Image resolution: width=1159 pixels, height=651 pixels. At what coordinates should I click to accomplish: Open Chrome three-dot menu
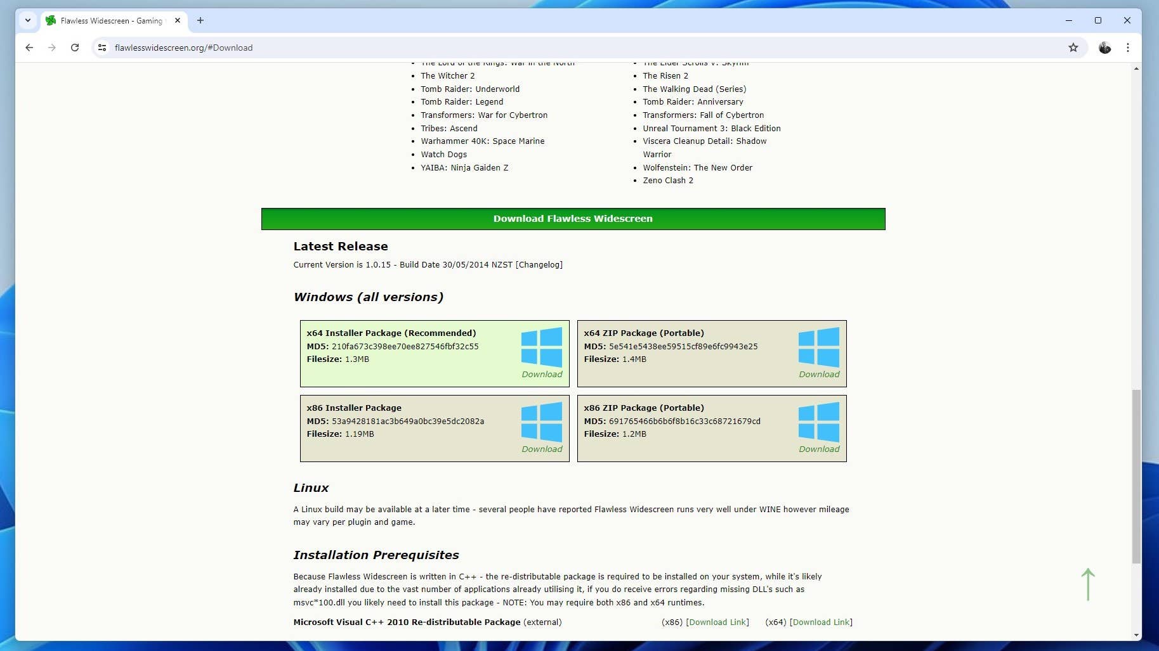click(x=1127, y=48)
